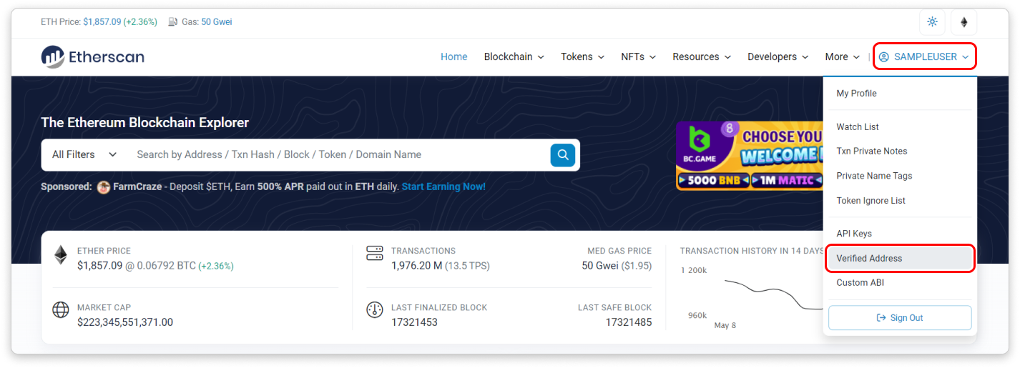Click the BC.GAME banner advertisement
The width and height of the screenshot is (1020, 368).
click(x=748, y=156)
